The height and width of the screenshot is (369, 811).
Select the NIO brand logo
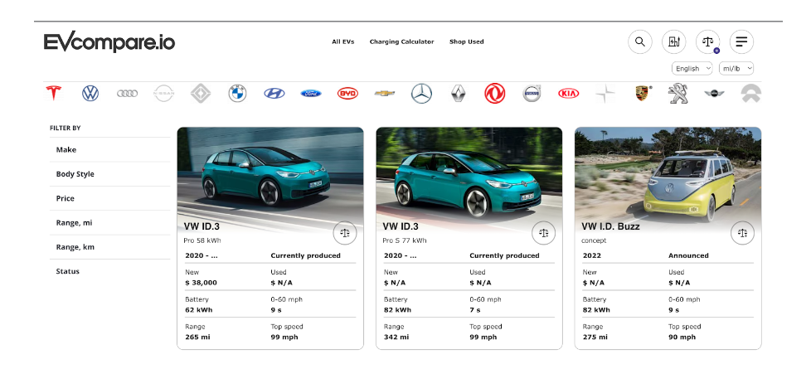(751, 94)
